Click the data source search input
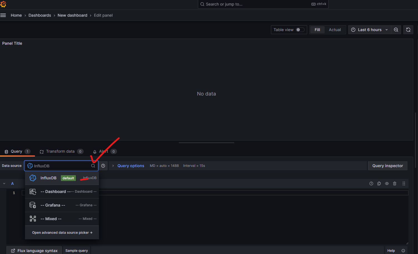This screenshot has height=254, width=418. click(x=61, y=166)
